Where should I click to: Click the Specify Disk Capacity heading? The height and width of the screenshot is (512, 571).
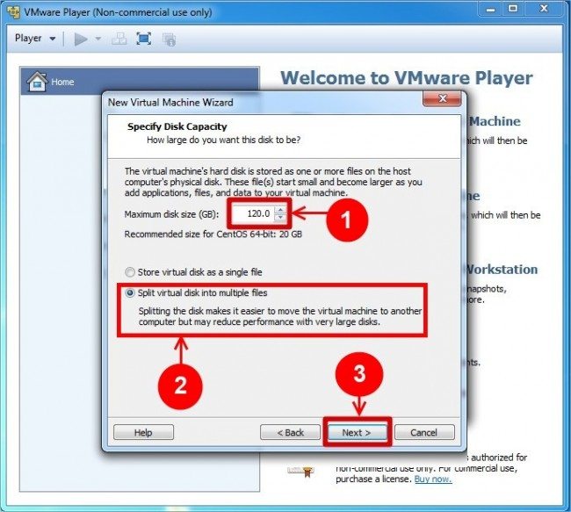[x=177, y=126]
